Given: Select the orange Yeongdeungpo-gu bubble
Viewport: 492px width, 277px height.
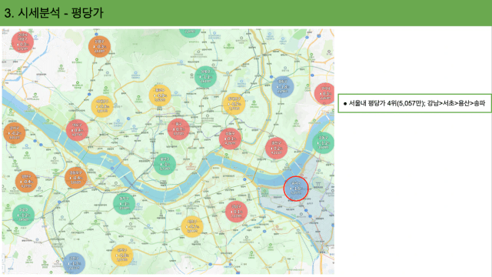Looking at the screenshot, I should pos(75,178).
